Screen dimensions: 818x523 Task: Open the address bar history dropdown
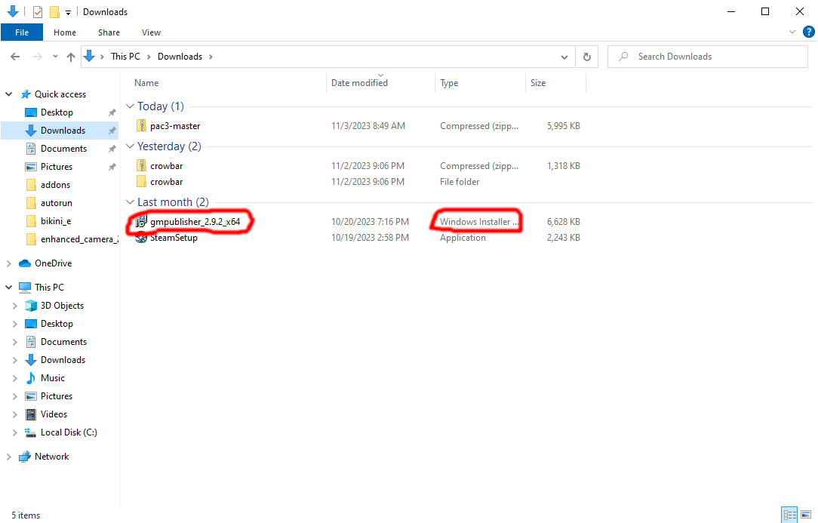click(x=564, y=57)
